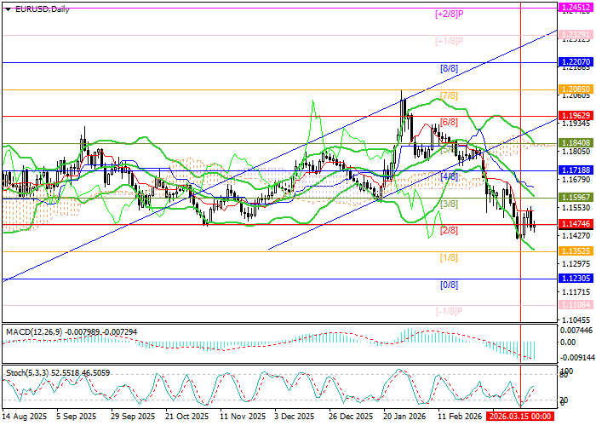The width and height of the screenshot is (596, 426).
Task: Click the [7/8] orange level label
Action: (449, 95)
